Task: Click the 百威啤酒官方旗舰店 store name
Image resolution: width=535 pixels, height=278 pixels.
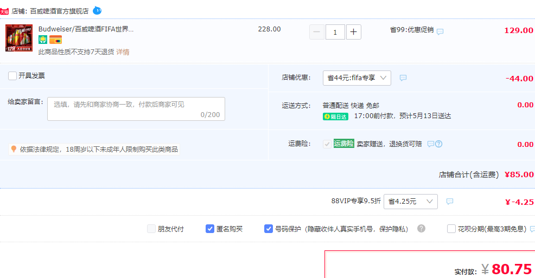Action: click(59, 11)
